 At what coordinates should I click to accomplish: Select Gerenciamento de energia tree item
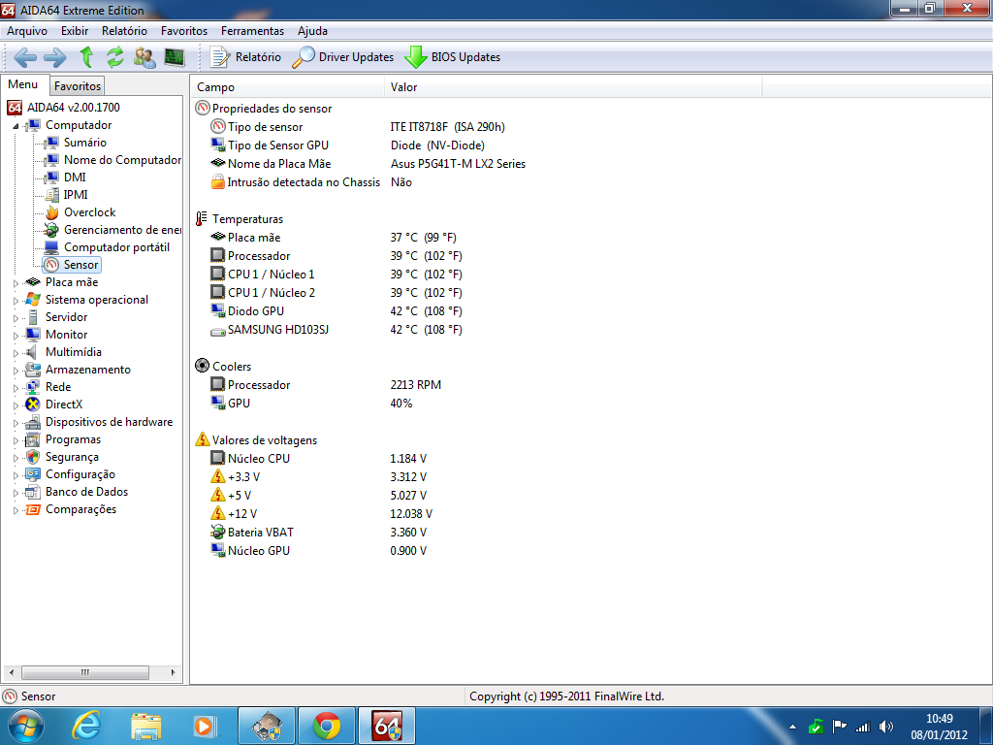point(122,230)
